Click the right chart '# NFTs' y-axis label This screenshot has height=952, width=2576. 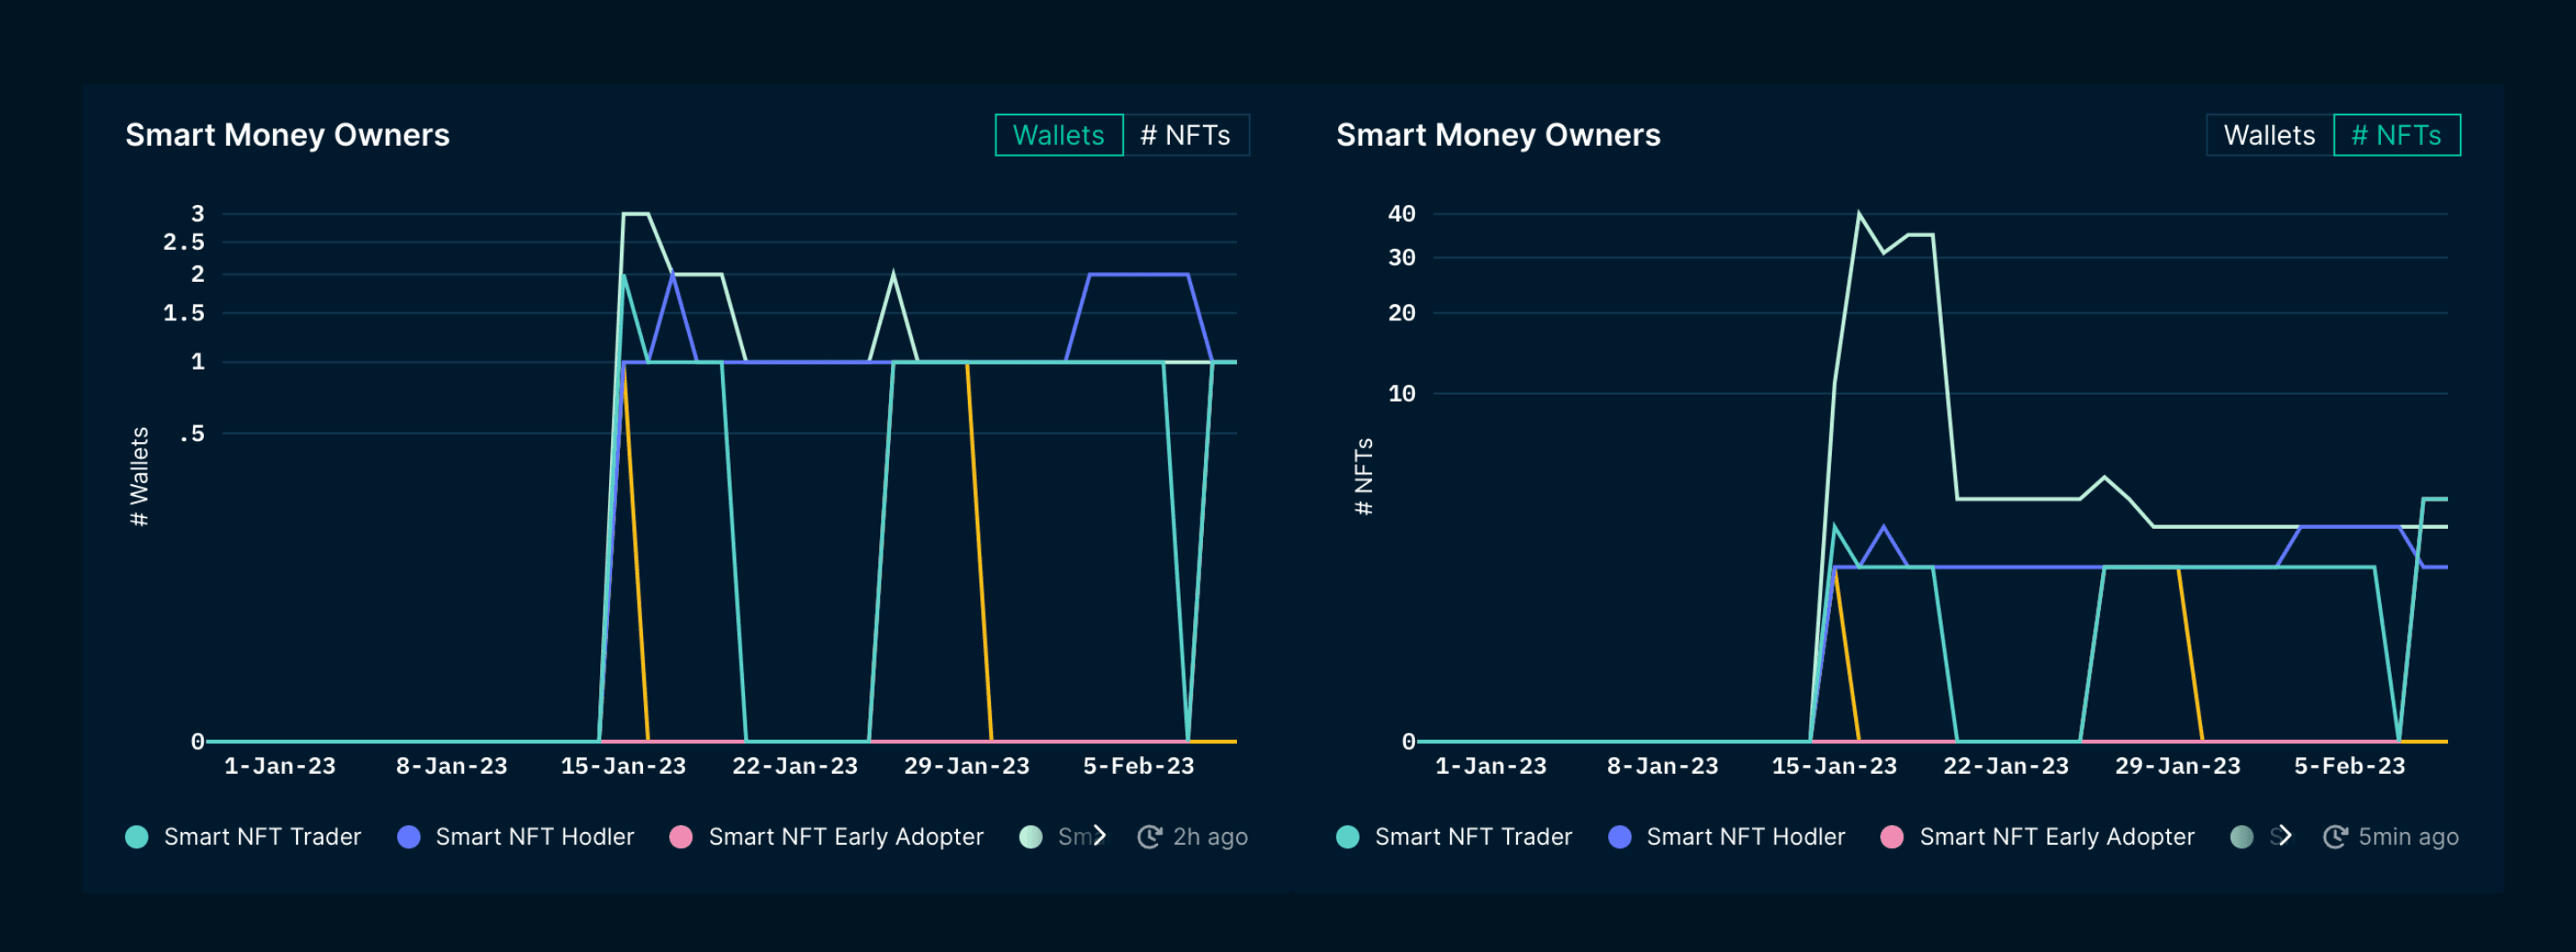[1363, 477]
